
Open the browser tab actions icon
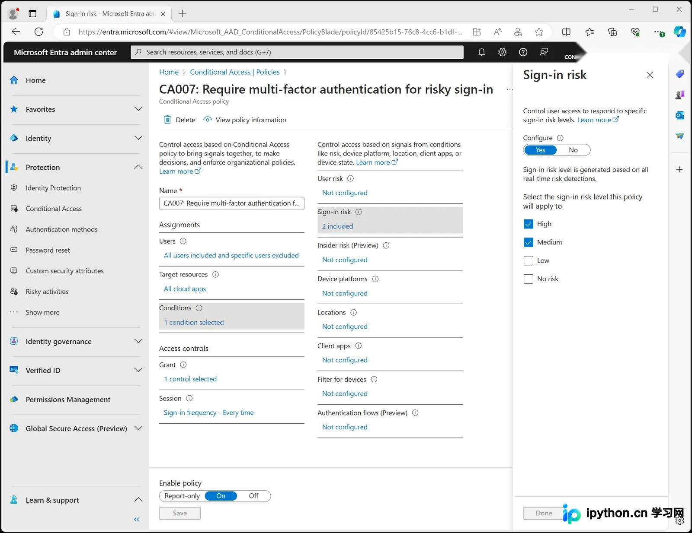click(32, 13)
